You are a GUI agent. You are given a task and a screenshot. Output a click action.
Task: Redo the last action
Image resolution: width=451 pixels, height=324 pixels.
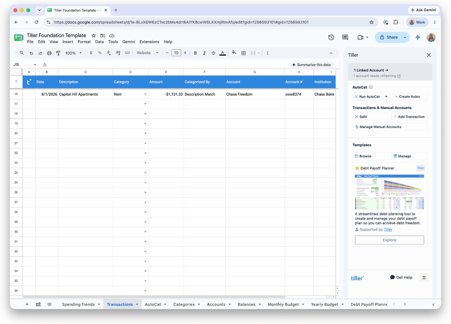pyautogui.click(x=40, y=53)
